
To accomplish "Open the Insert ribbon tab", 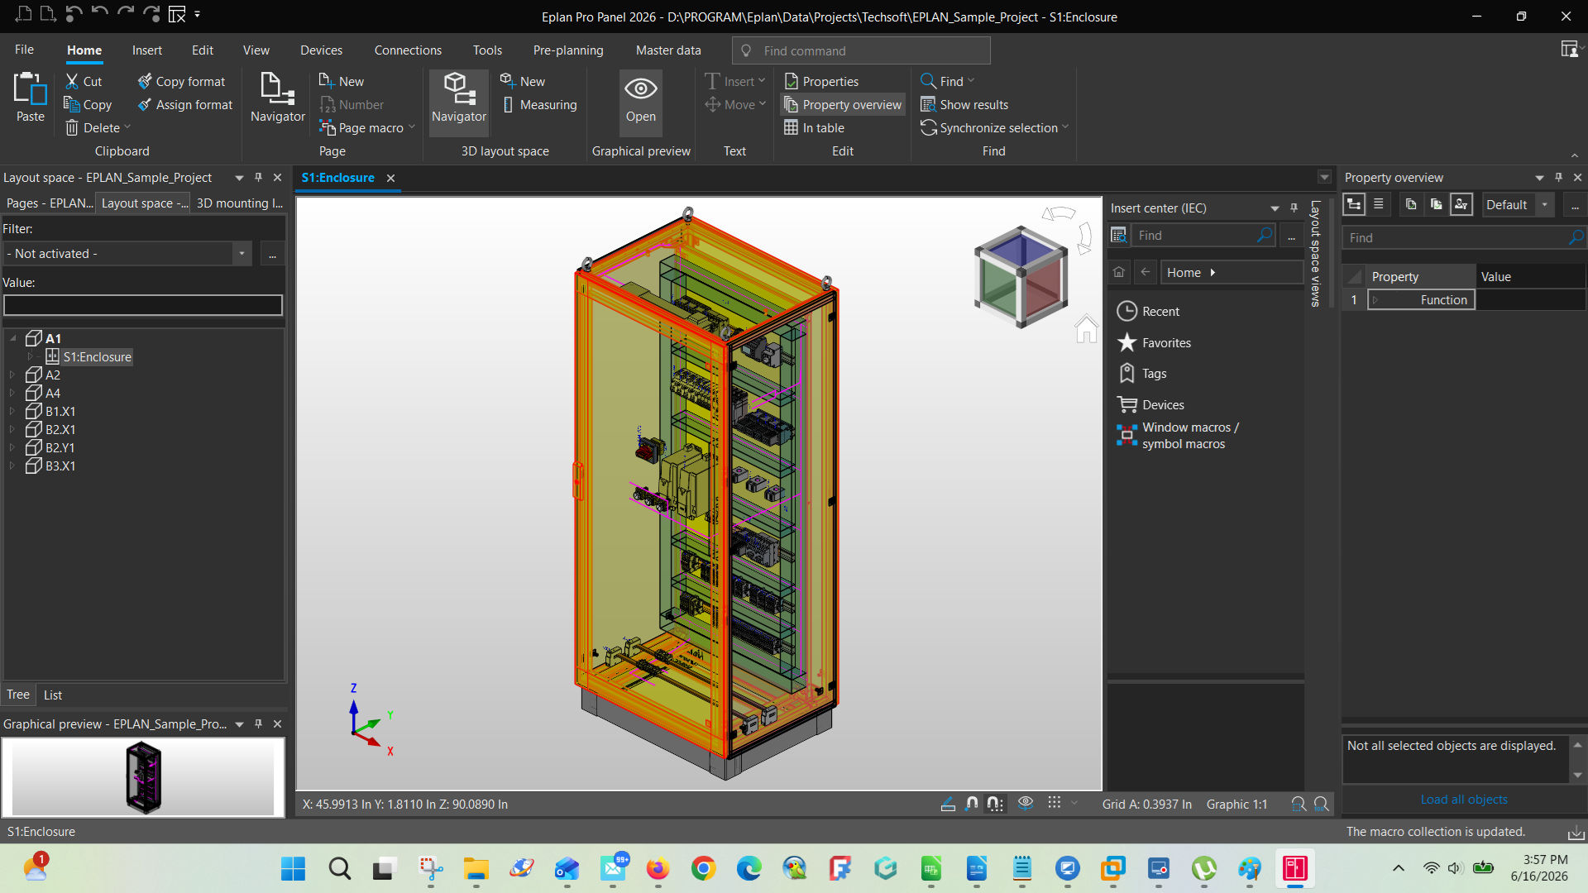I will (x=146, y=50).
